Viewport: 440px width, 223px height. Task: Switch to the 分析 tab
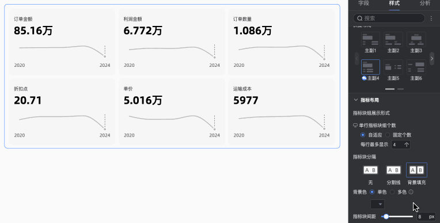coord(425,3)
